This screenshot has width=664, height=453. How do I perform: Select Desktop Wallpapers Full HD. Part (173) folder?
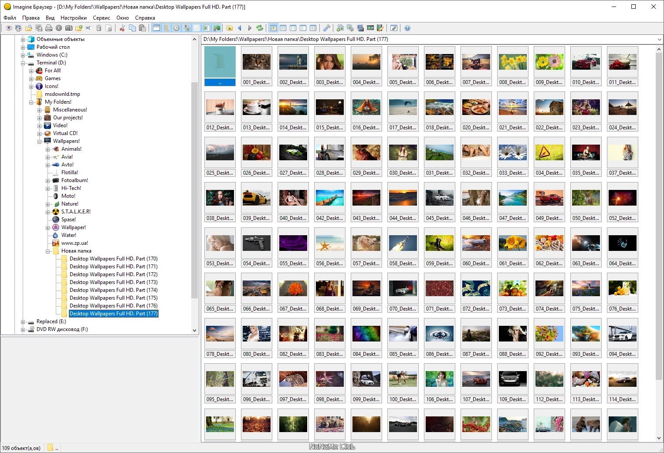(x=113, y=282)
